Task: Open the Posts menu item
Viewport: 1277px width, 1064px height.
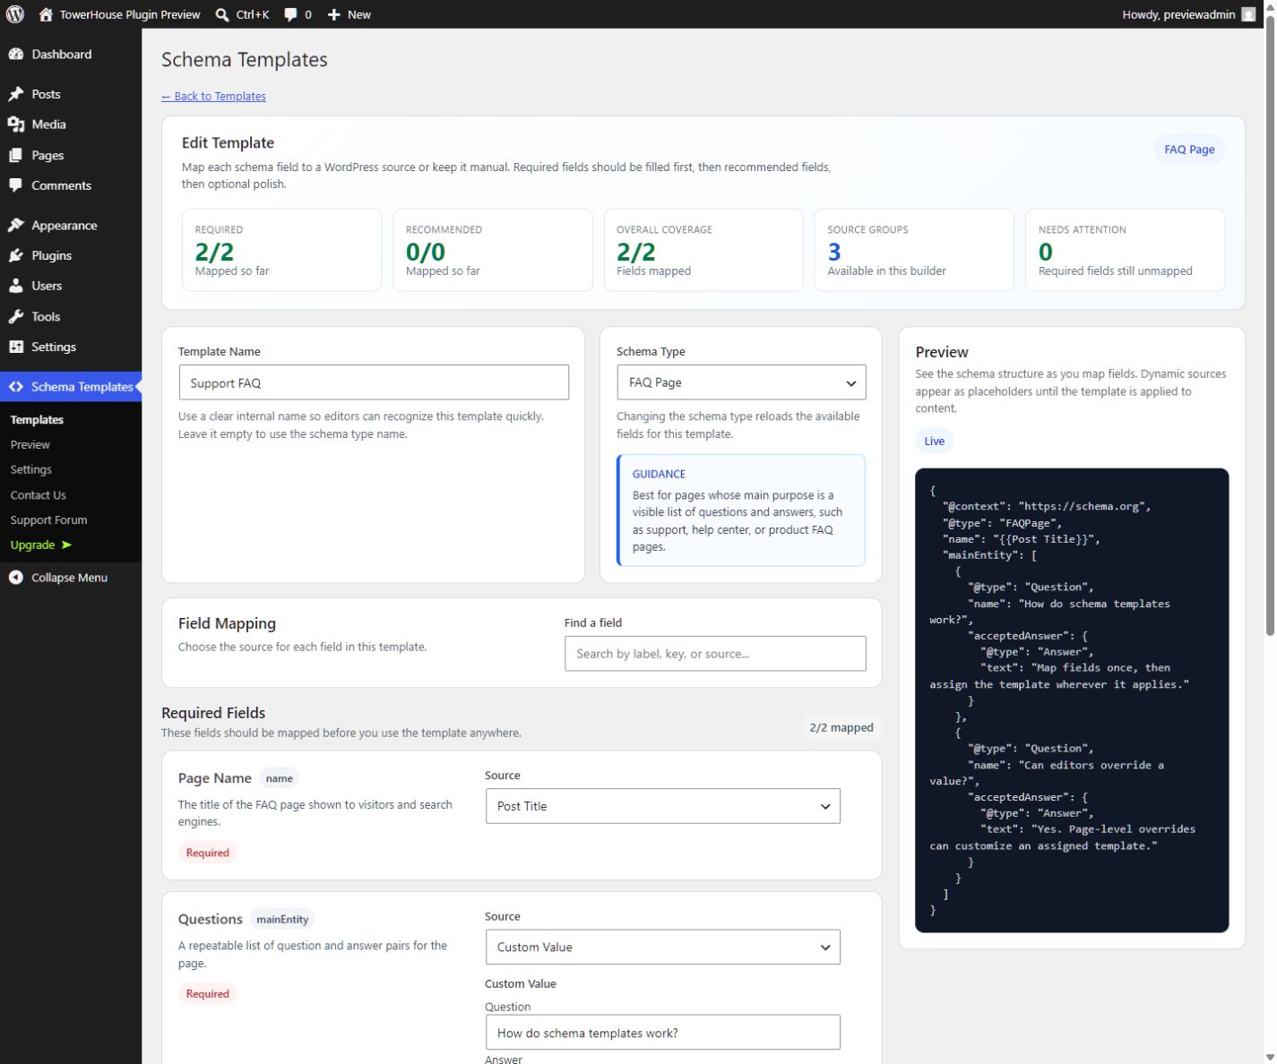Action: coord(71,94)
